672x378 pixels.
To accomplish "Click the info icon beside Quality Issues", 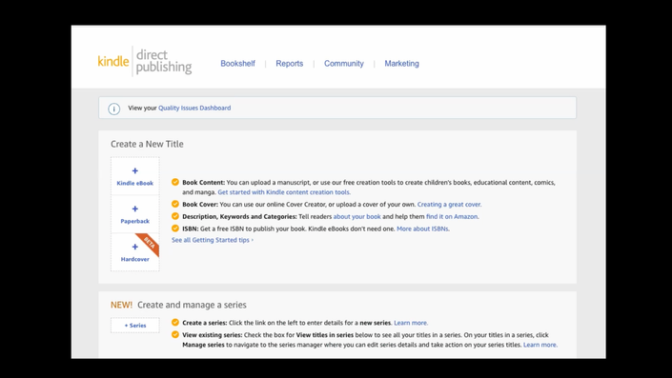I will coord(114,109).
